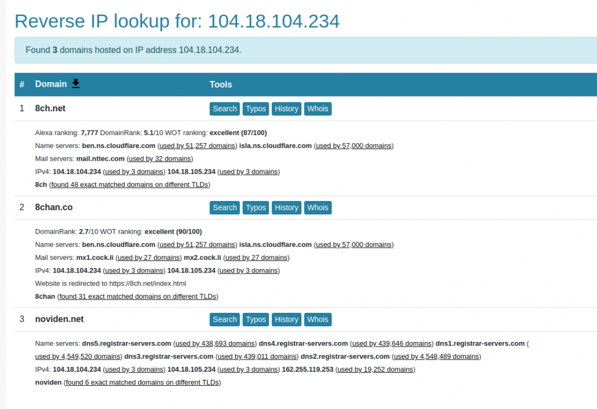Screen dimensions: 597x409
Task: Open Typos for 8chan.co
Action: (256, 208)
